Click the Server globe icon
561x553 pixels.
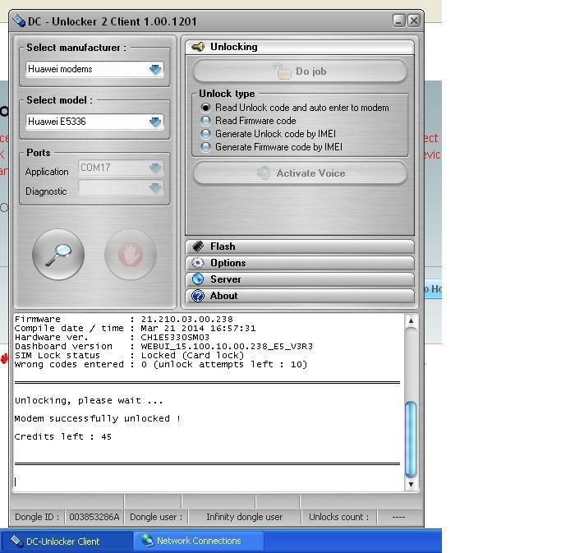coord(198,279)
